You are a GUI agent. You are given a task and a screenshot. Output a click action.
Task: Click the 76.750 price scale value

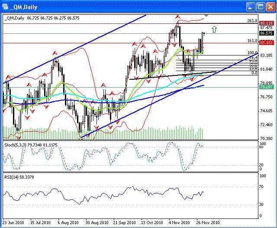pos(267,97)
